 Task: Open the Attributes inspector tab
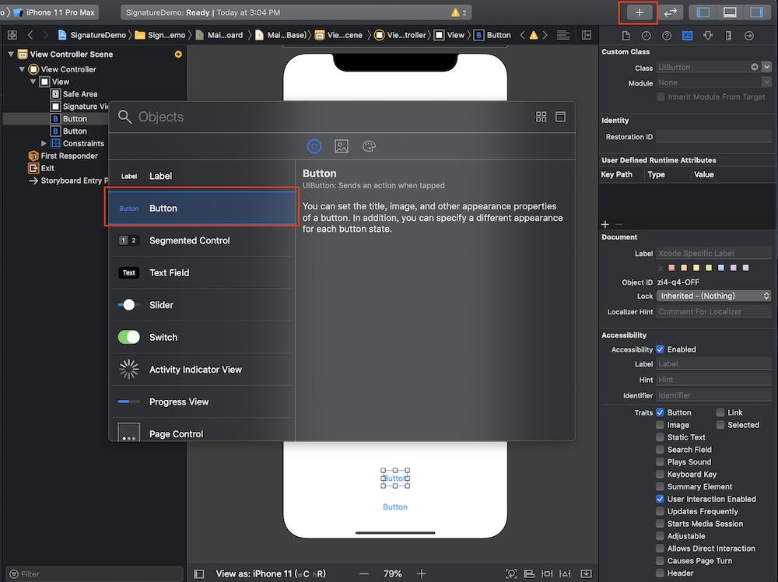click(708, 35)
